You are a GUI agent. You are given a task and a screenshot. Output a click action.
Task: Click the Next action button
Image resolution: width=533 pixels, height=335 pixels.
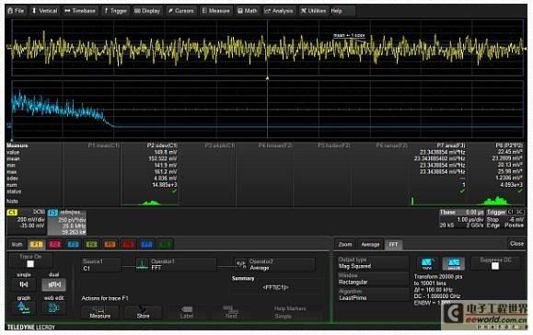231,313
